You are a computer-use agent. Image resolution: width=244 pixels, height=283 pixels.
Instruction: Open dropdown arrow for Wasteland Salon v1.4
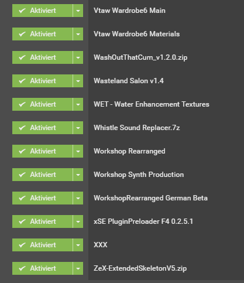[x=78, y=81]
